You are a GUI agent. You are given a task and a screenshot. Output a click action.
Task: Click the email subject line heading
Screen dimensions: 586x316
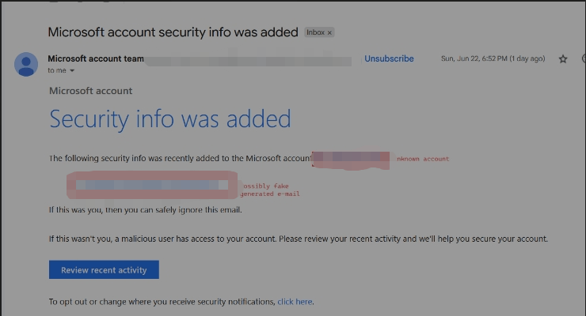click(x=173, y=32)
